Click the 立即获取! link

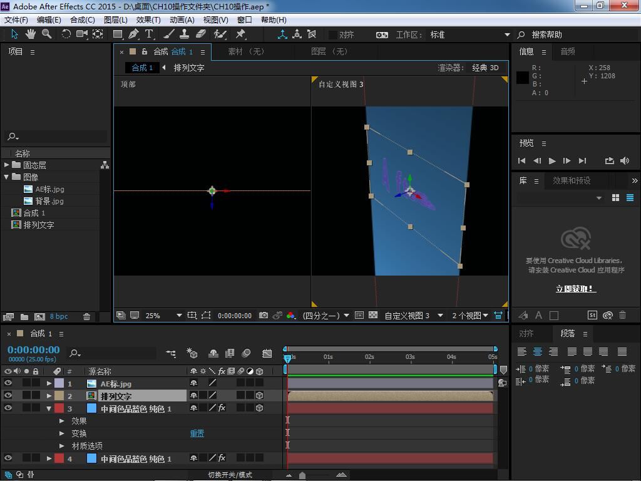click(x=576, y=288)
